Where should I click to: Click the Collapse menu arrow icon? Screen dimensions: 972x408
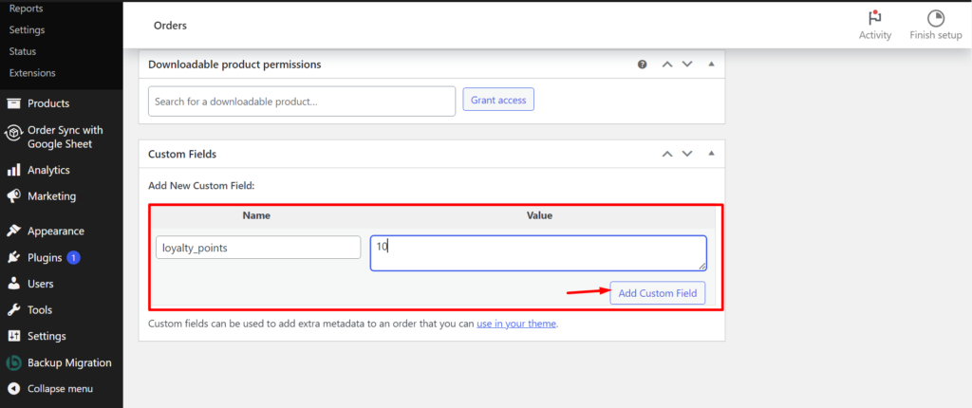[13, 389]
